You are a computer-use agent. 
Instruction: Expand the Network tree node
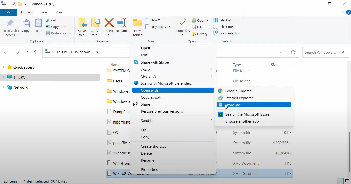[3, 87]
